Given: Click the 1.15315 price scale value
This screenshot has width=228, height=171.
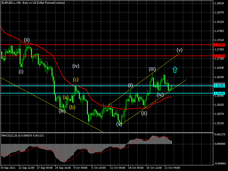Looking at the screenshot, I should [x=219, y=123].
